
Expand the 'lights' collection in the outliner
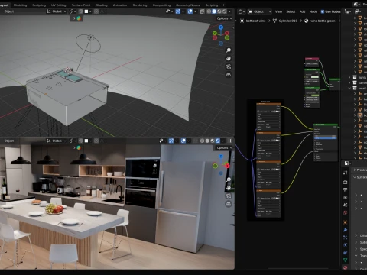point(349,77)
